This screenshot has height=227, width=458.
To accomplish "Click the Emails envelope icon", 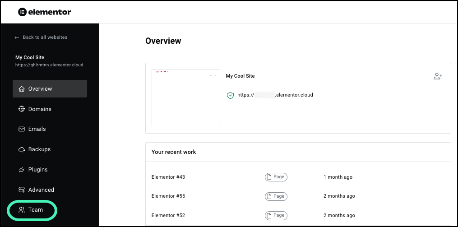I will point(22,129).
